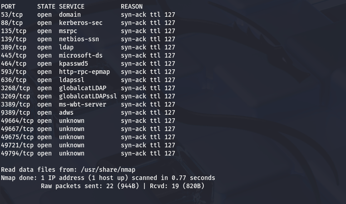The height and width of the screenshot is (204, 346).
Task: Click the "Raw packets sent" line
Action: coord(123,186)
